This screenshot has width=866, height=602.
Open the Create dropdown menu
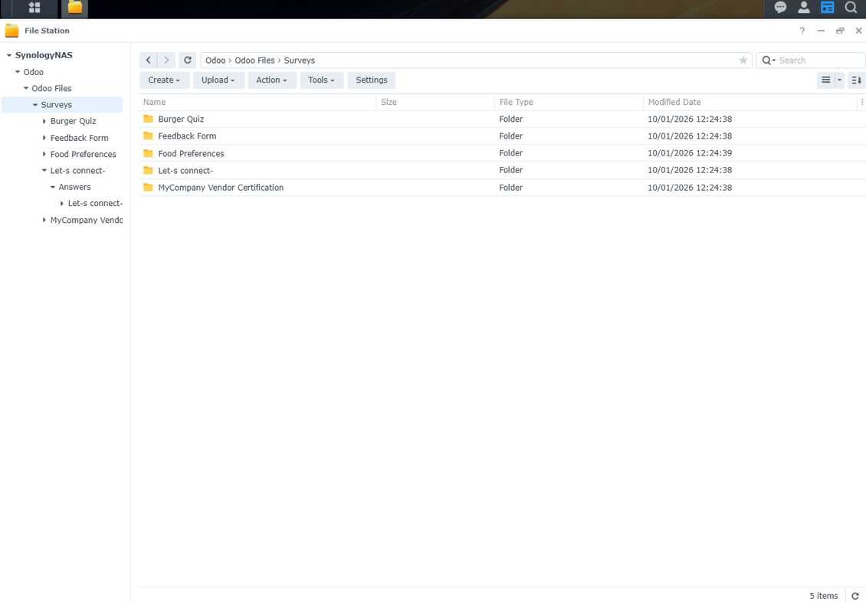click(x=164, y=80)
